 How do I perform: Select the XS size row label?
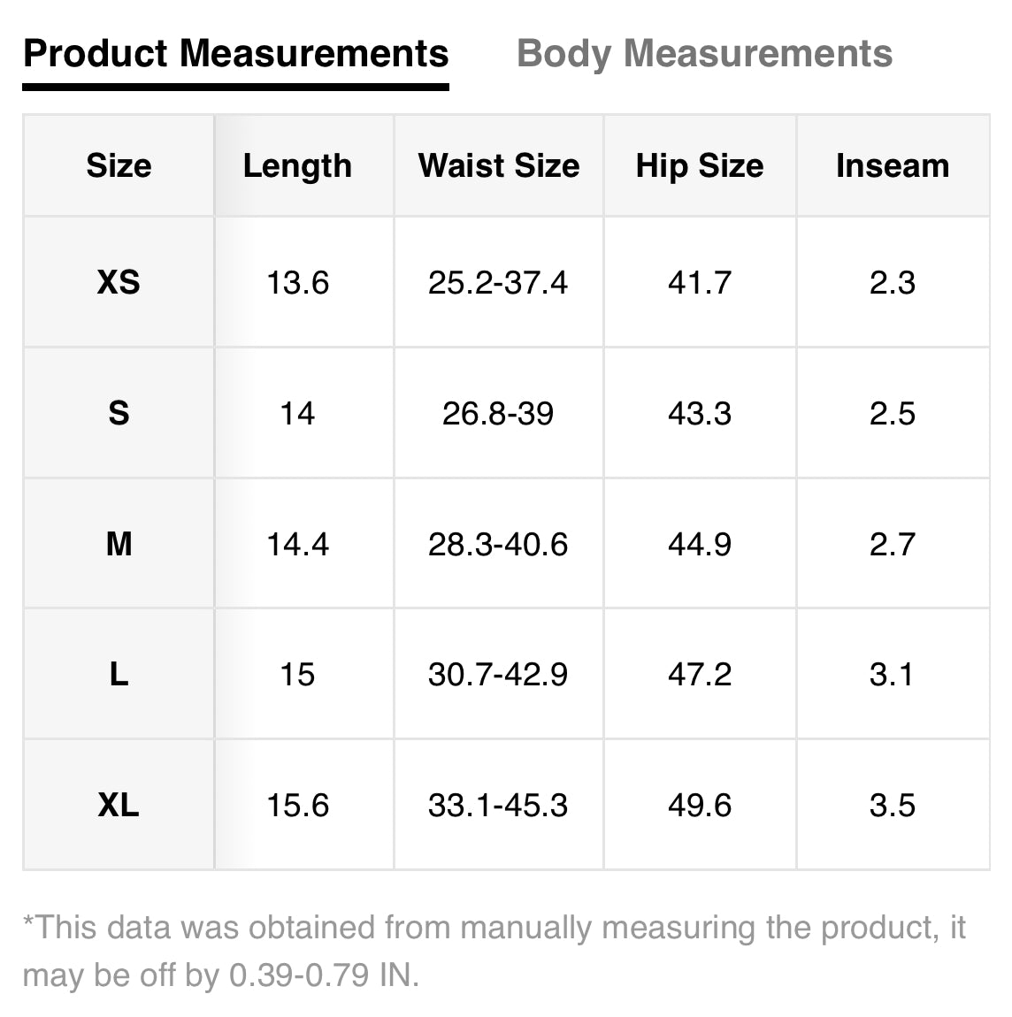coord(119,283)
